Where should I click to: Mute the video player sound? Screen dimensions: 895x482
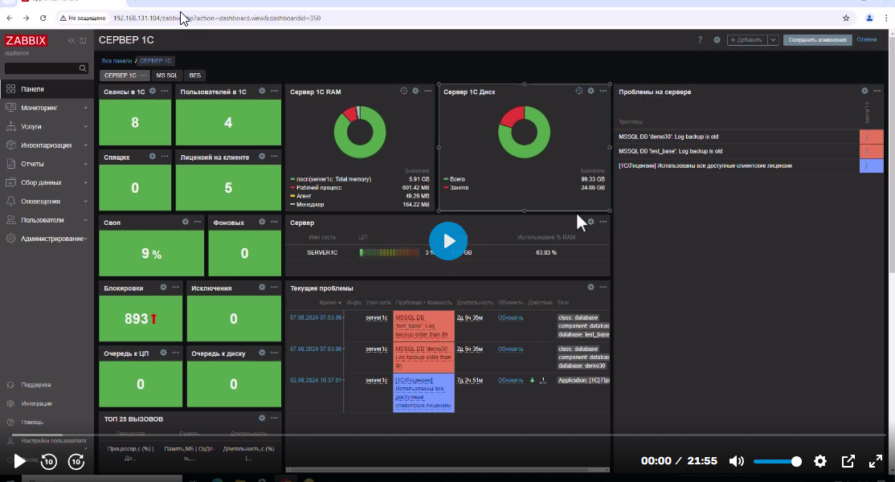pos(736,461)
